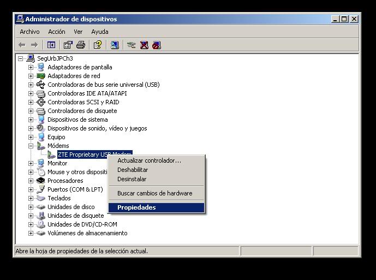Click the SegUrbJPCh3 computer icon
This screenshot has height=280, width=376.
click(x=31, y=58)
